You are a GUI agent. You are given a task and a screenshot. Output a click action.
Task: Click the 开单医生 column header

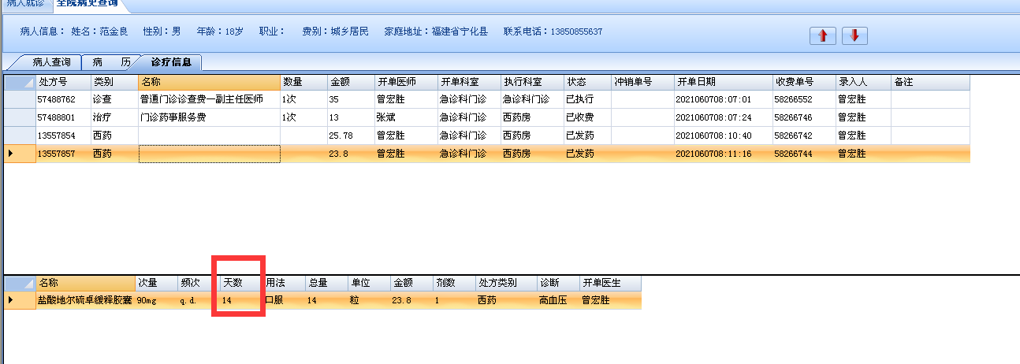(x=610, y=283)
